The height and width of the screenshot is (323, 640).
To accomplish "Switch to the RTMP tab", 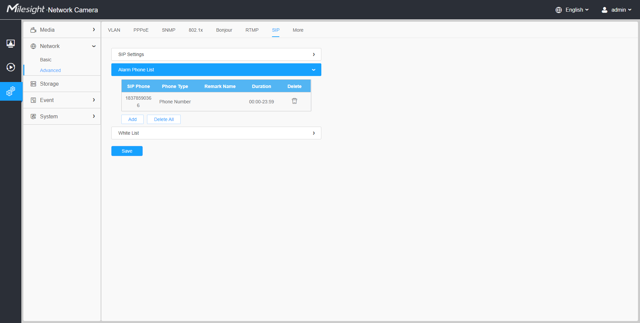I will (252, 30).
